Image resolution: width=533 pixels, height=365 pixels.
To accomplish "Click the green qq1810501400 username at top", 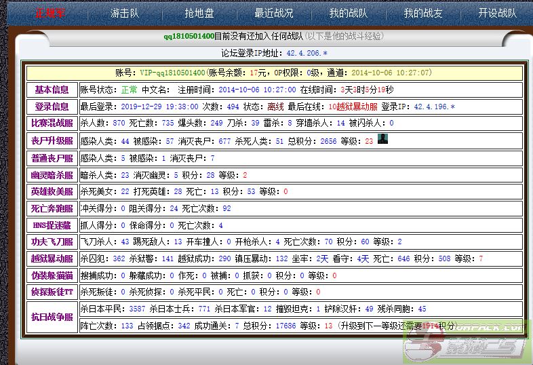I will (x=189, y=36).
